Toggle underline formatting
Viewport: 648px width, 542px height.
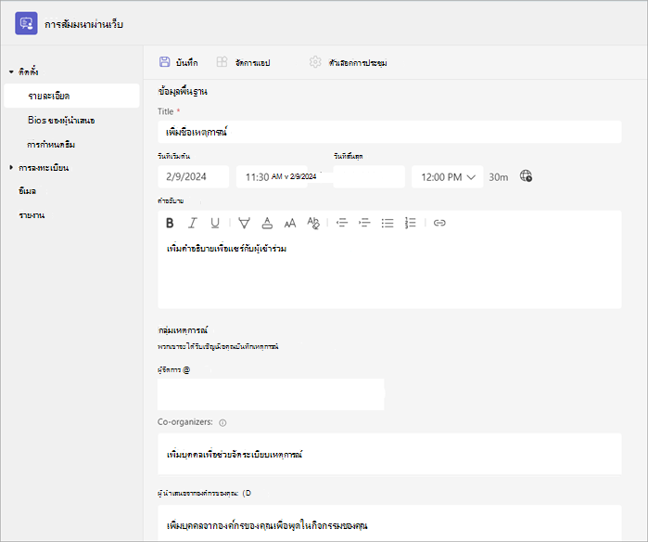coord(215,223)
